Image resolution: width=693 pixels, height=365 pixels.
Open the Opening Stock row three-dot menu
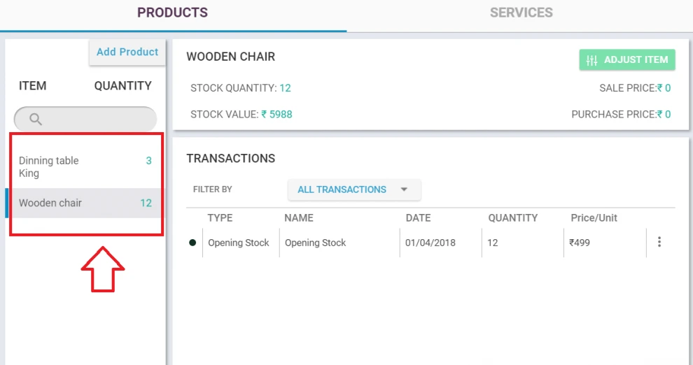pyautogui.click(x=659, y=242)
